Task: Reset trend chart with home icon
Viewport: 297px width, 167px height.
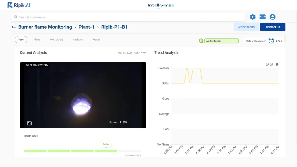Action: click(x=277, y=64)
